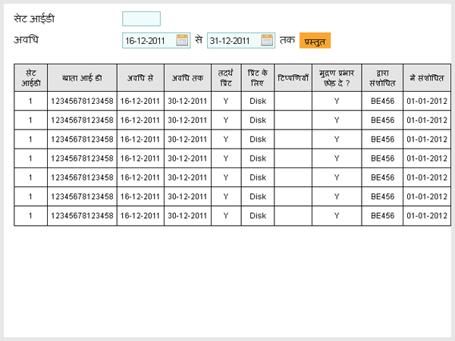Select the मुद्रण प्रभार छोड़ दे ? header
Viewport: 455px width, 341px height.
point(337,78)
